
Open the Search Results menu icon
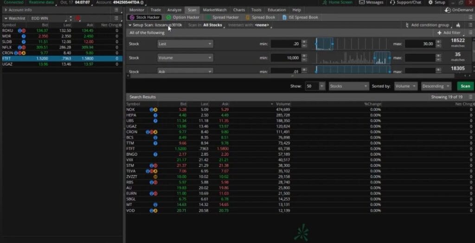470,97
